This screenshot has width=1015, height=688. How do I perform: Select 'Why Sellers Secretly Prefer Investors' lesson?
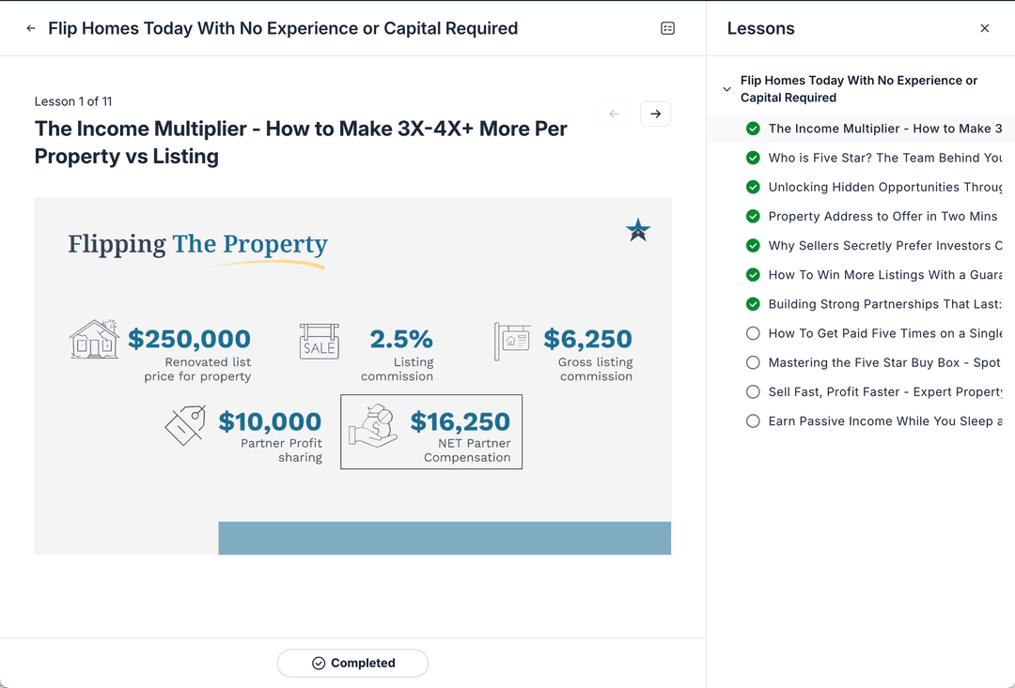(883, 245)
